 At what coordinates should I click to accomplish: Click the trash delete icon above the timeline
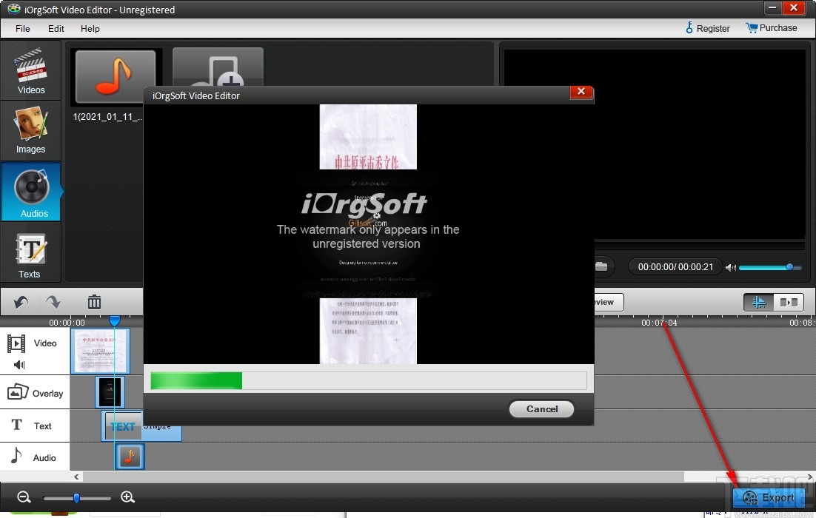point(93,302)
